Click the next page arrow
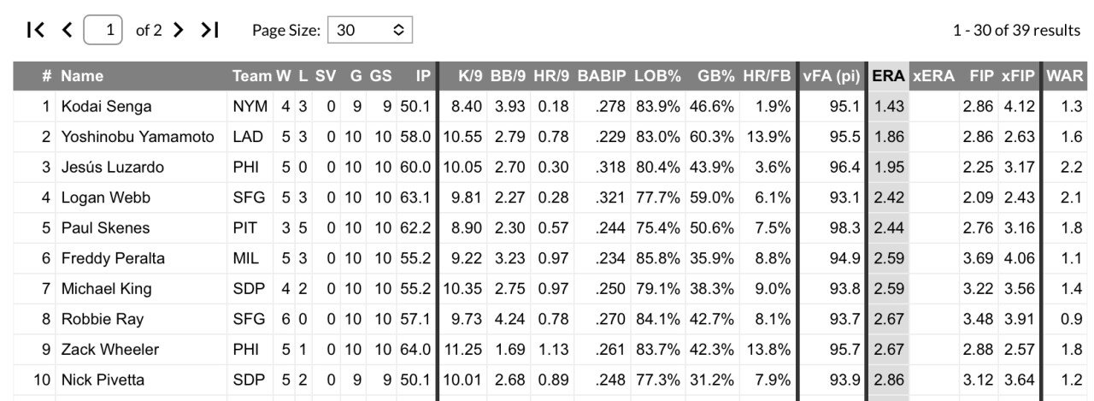Image resolution: width=1094 pixels, height=401 pixels. point(178,30)
